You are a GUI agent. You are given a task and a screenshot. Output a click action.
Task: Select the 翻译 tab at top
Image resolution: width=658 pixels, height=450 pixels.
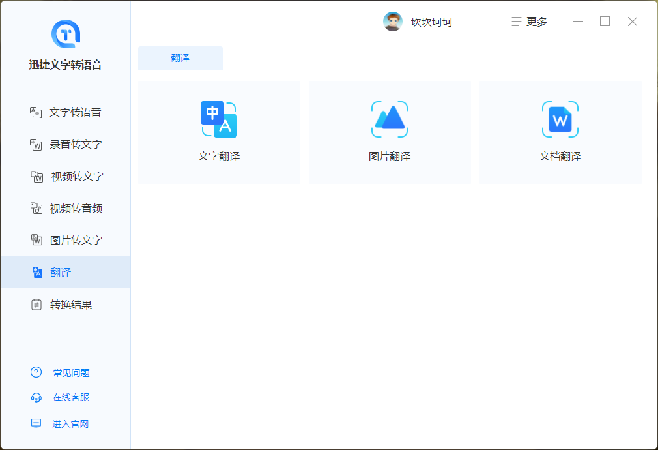coord(180,58)
